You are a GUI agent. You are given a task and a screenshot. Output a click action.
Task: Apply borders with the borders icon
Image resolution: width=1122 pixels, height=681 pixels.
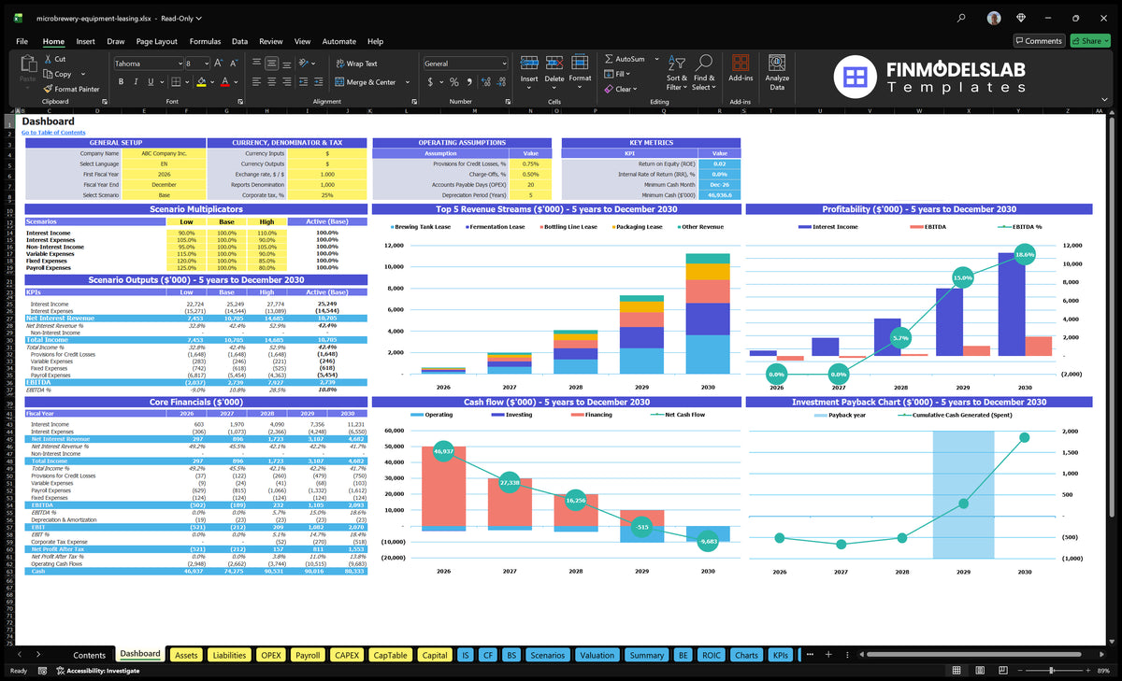[175, 82]
